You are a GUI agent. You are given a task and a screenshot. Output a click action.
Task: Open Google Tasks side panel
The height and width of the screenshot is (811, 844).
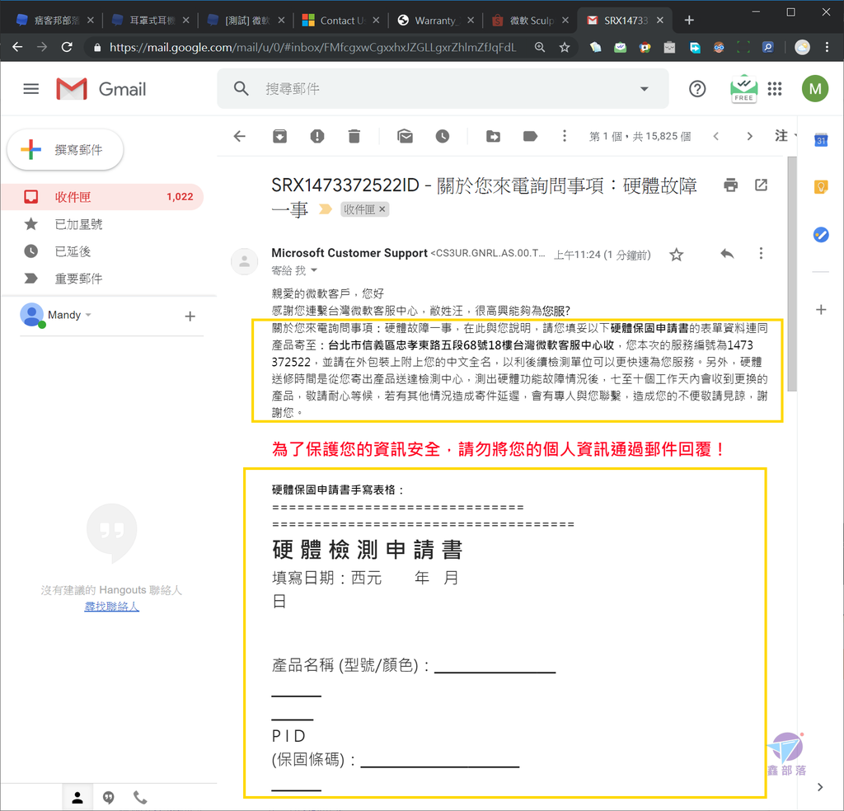[x=821, y=235]
